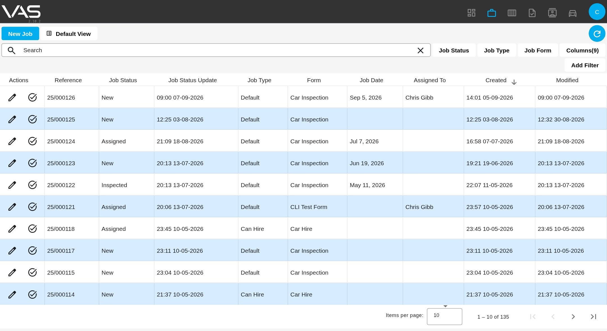This screenshot has width=607, height=331.
Task: Sort by Modified column header
Action: pyautogui.click(x=567, y=80)
